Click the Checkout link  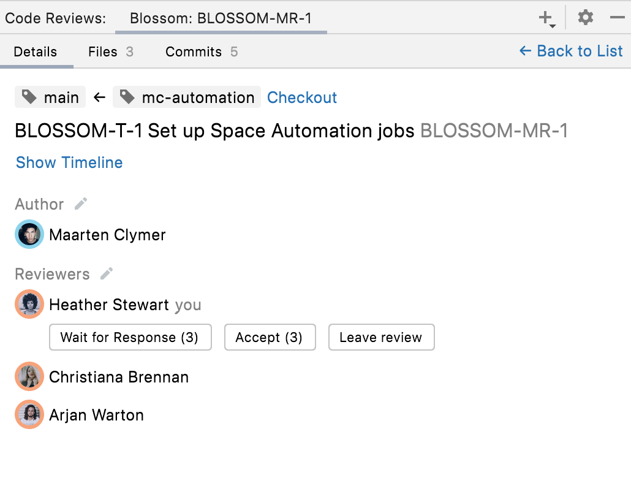point(302,97)
